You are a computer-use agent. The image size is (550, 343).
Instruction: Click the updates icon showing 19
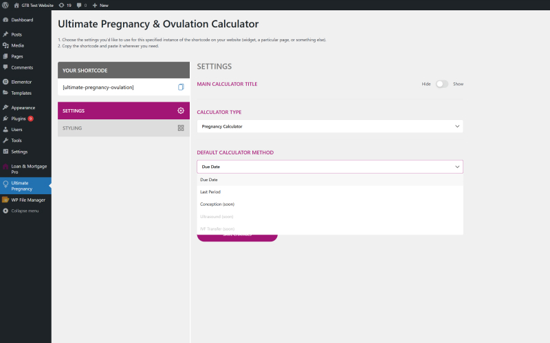65,5
